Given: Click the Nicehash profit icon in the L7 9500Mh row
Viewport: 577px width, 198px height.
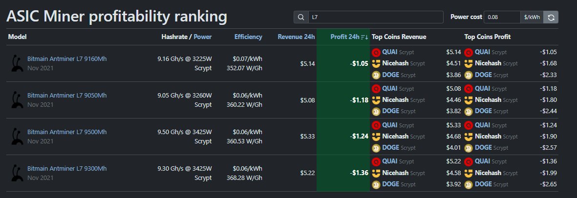Looking at the screenshot, I should 469,137.
